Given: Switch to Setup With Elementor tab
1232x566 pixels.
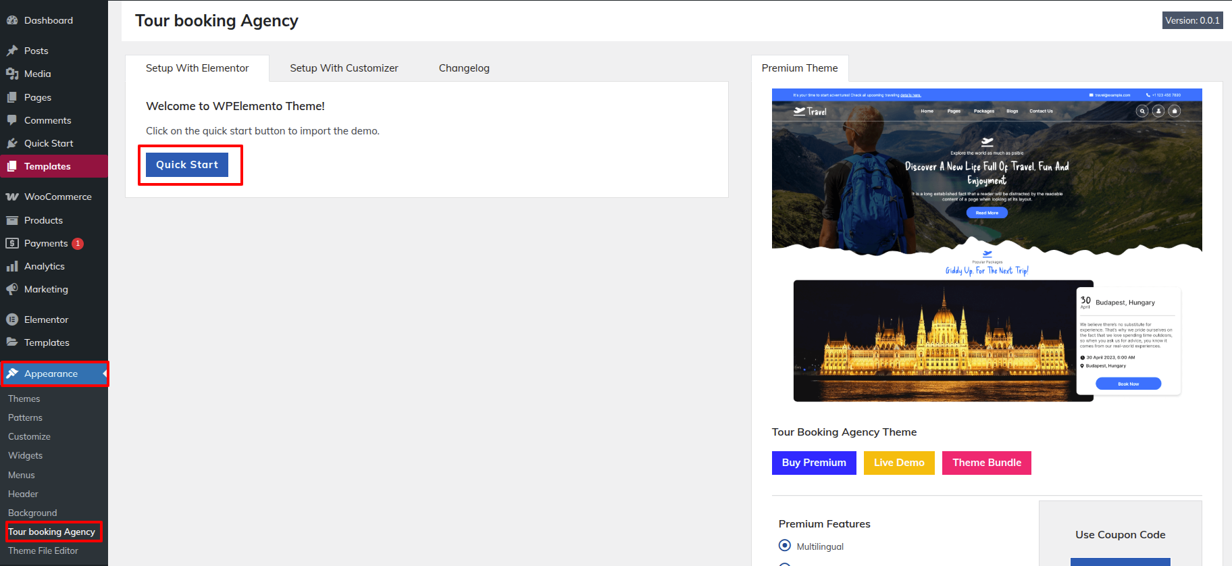Looking at the screenshot, I should (197, 68).
